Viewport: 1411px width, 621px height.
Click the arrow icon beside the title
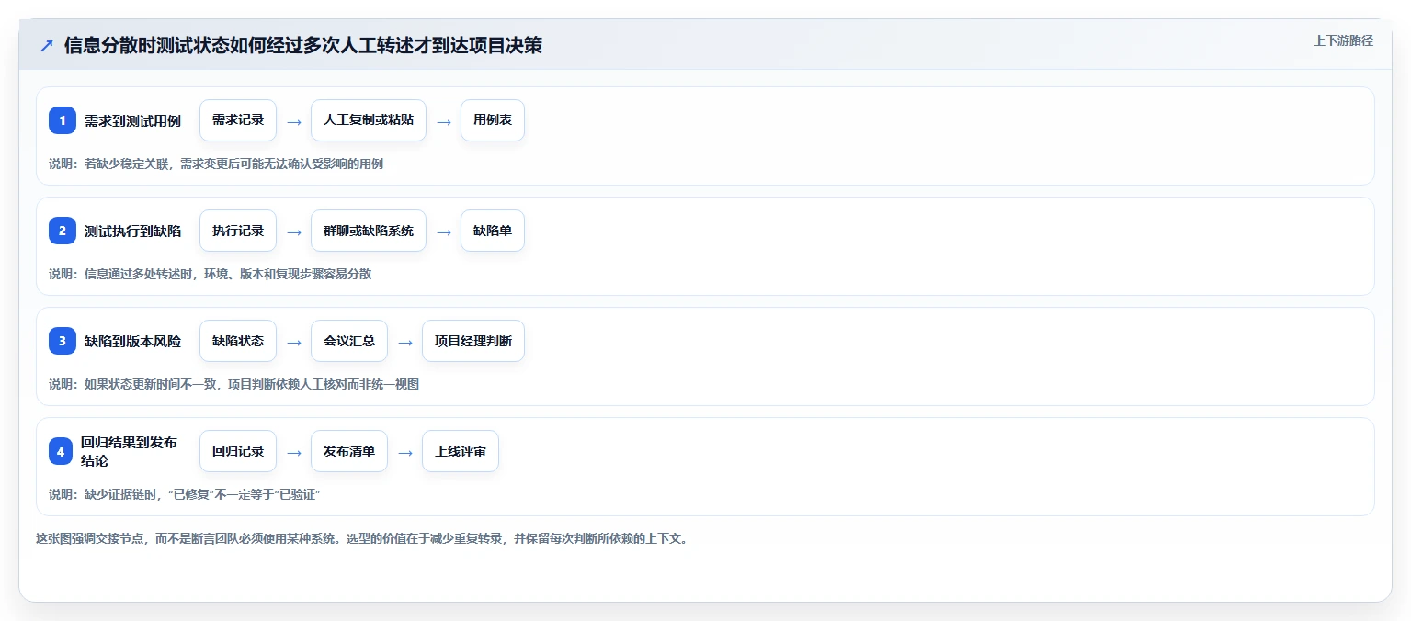tap(46, 45)
